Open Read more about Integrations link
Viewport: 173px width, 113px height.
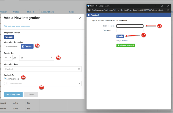(x=18, y=26)
